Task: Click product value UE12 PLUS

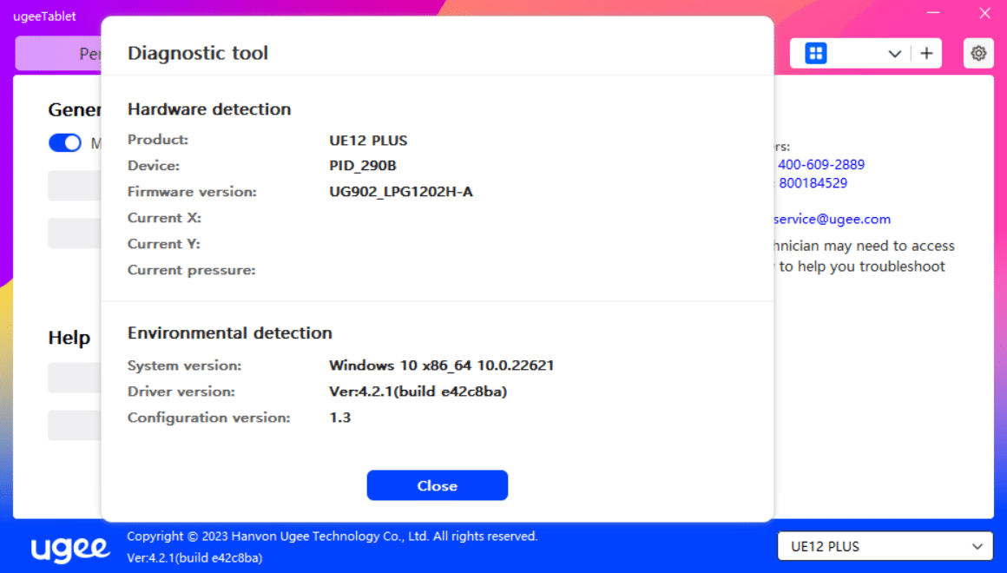Action: pyautogui.click(x=368, y=140)
